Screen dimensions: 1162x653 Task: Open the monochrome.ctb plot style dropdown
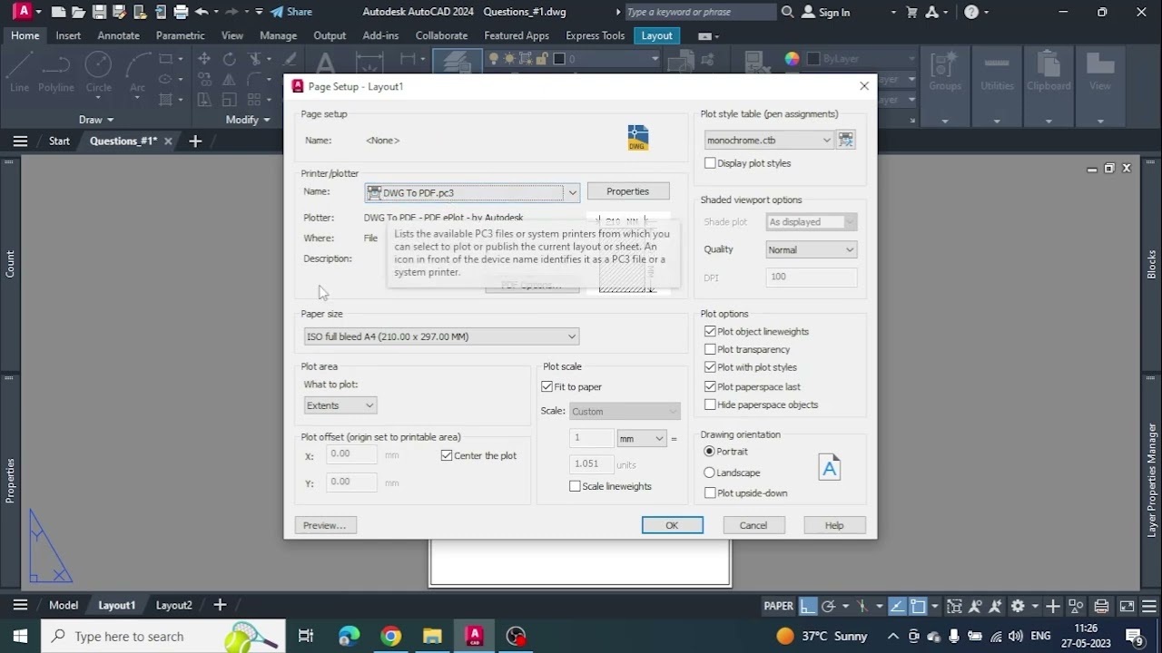(769, 141)
